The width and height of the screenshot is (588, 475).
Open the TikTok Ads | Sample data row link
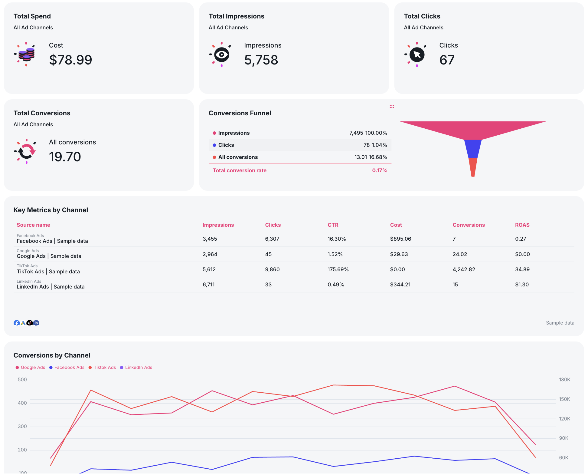coord(48,272)
